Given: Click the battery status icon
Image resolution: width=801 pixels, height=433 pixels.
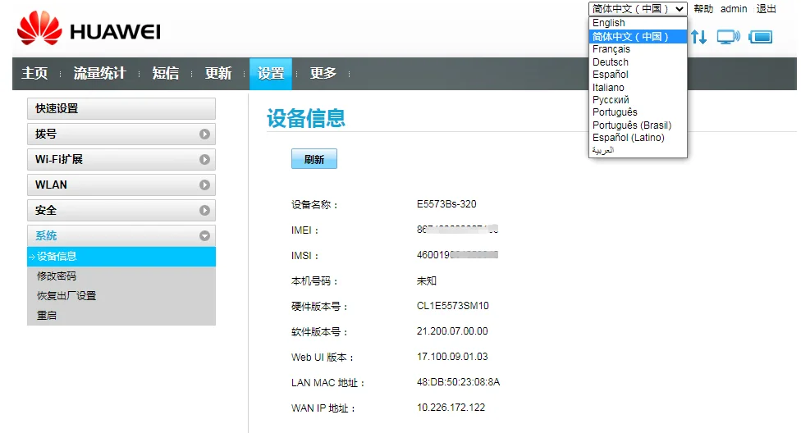Looking at the screenshot, I should [x=760, y=37].
